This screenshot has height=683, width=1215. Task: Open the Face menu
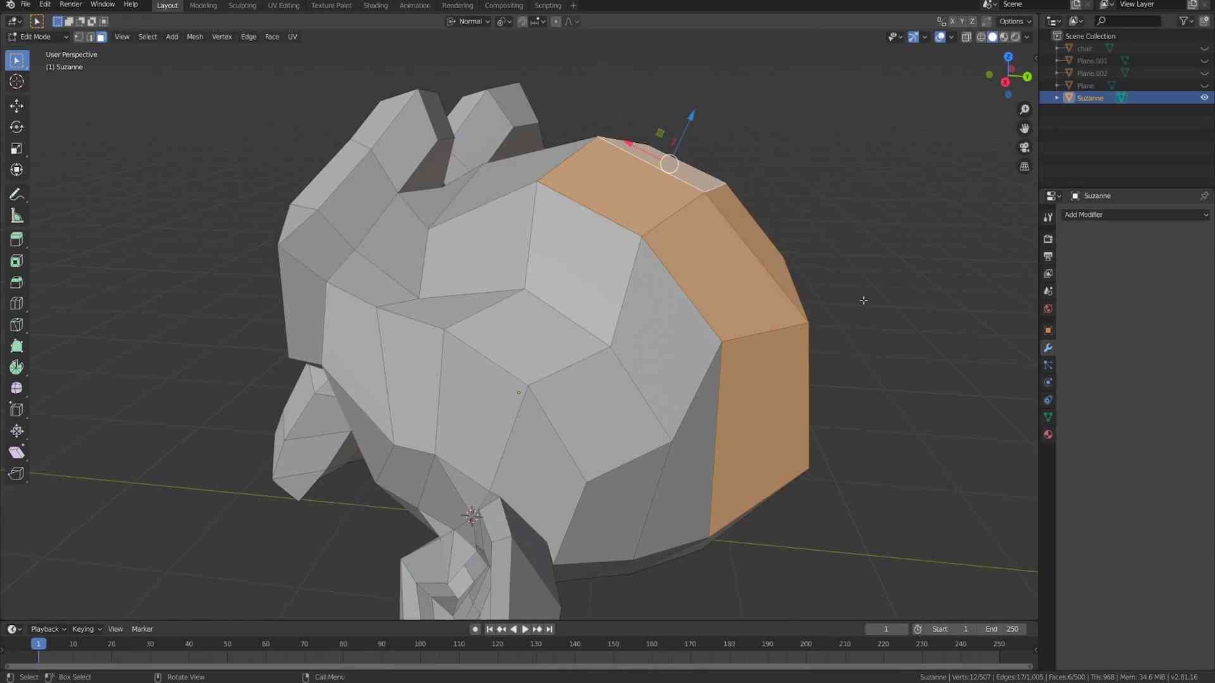[x=272, y=37]
